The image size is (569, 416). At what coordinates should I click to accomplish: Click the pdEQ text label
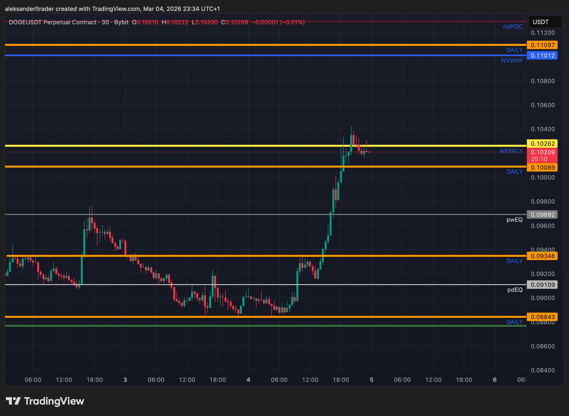515,290
